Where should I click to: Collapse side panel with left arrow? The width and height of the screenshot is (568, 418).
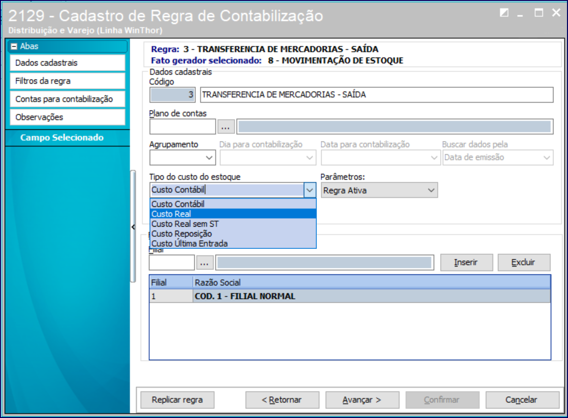[x=133, y=227]
